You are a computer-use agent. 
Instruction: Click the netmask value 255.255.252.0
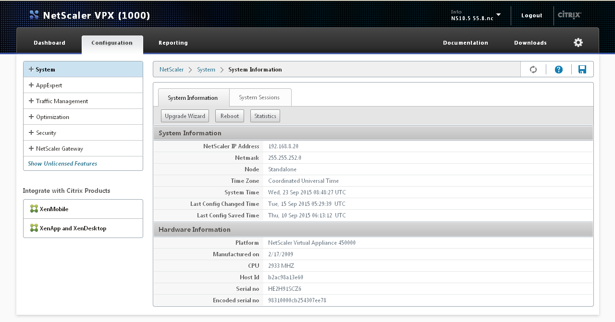point(284,158)
